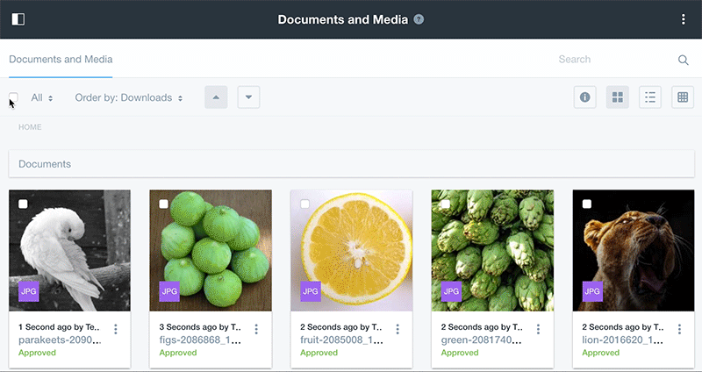
Task: Tick the select-all checkbox
Action: (x=13, y=97)
